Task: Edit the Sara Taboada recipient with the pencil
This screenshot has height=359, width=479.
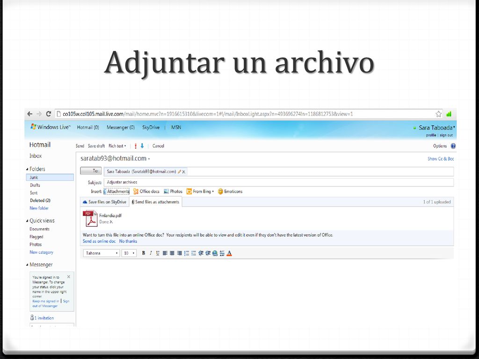Action: tap(179, 172)
